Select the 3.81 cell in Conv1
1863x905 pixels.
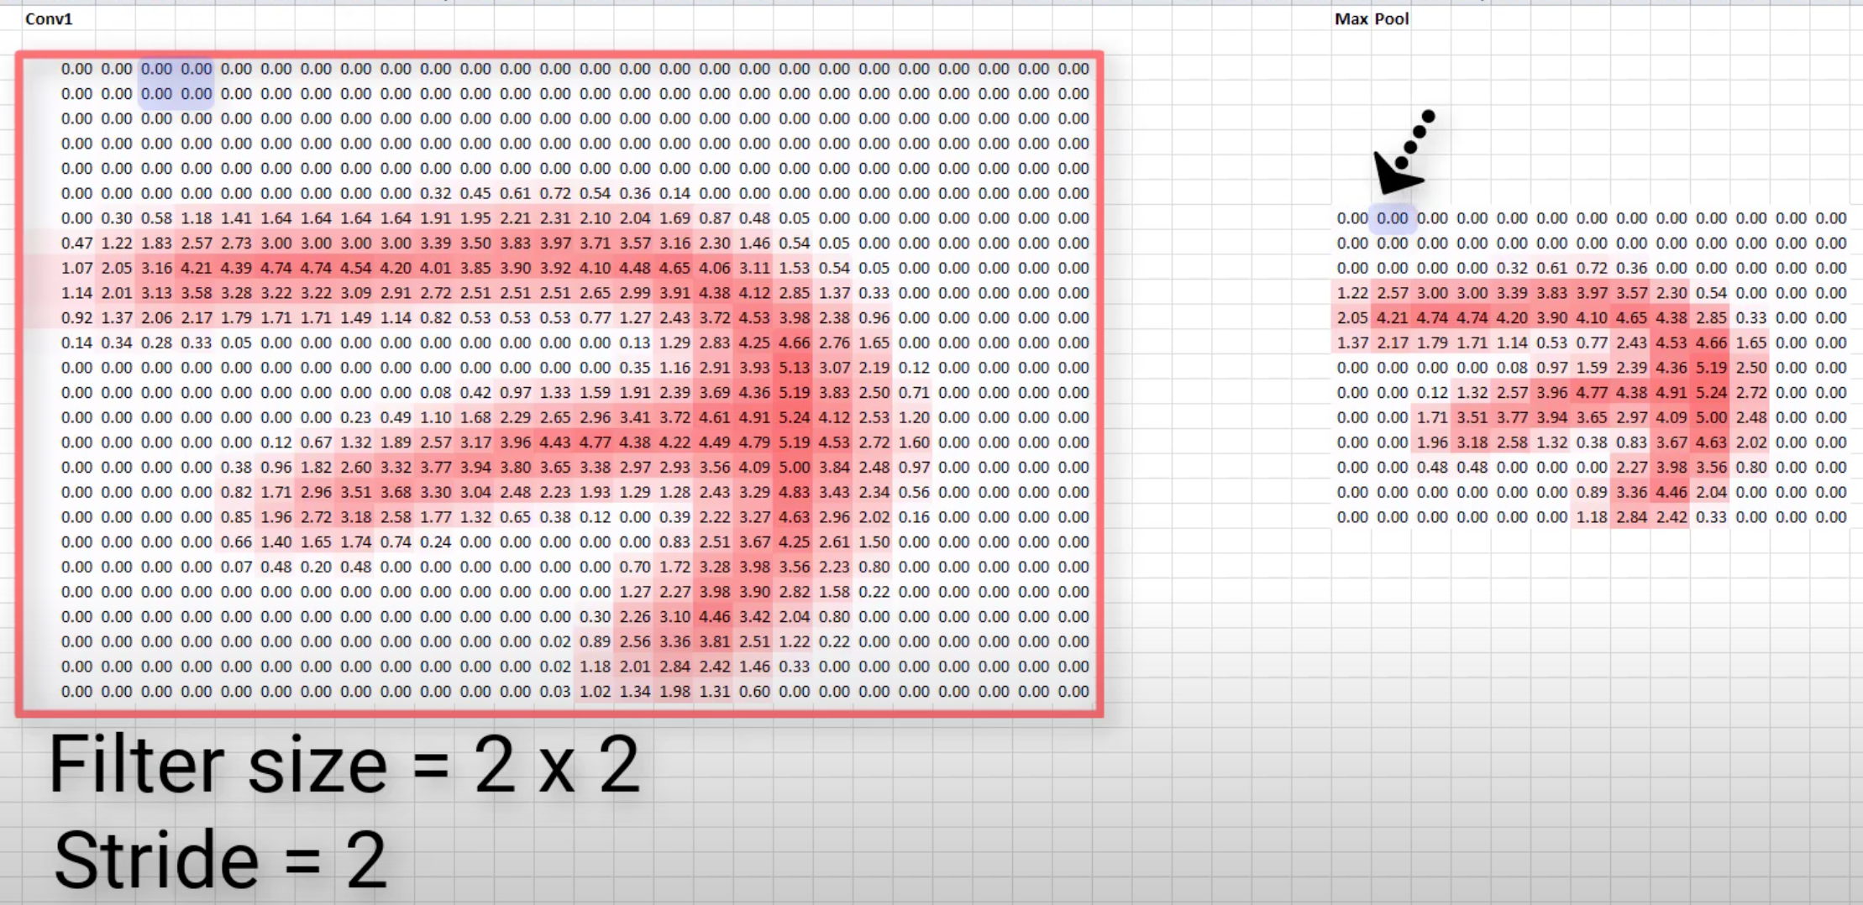tap(714, 641)
